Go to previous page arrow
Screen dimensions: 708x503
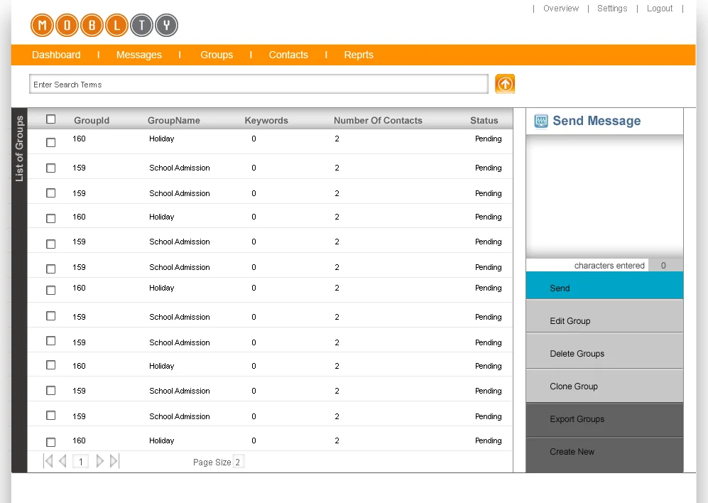[x=62, y=461]
